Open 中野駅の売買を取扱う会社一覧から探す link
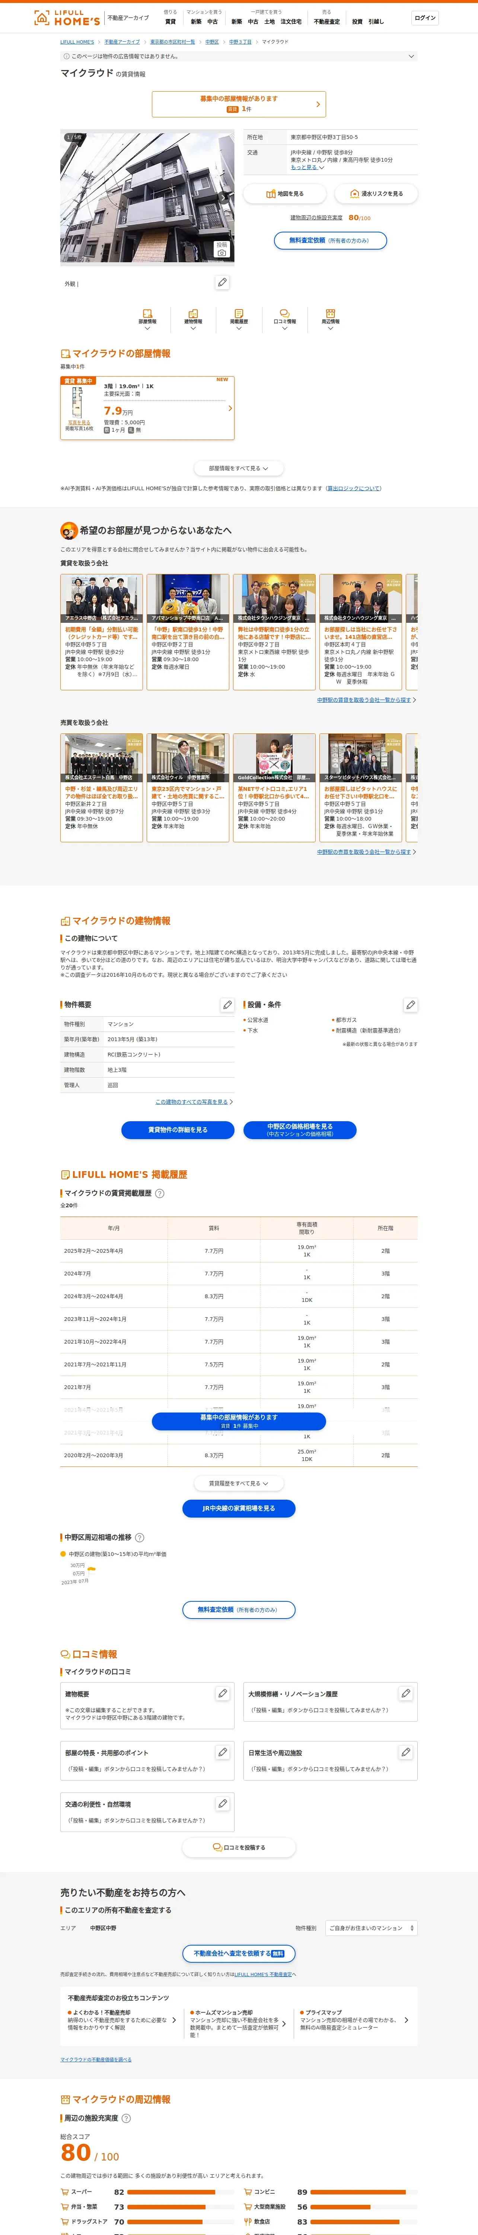The width and height of the screenshot is (478, 2235). (x=364, y=852)
